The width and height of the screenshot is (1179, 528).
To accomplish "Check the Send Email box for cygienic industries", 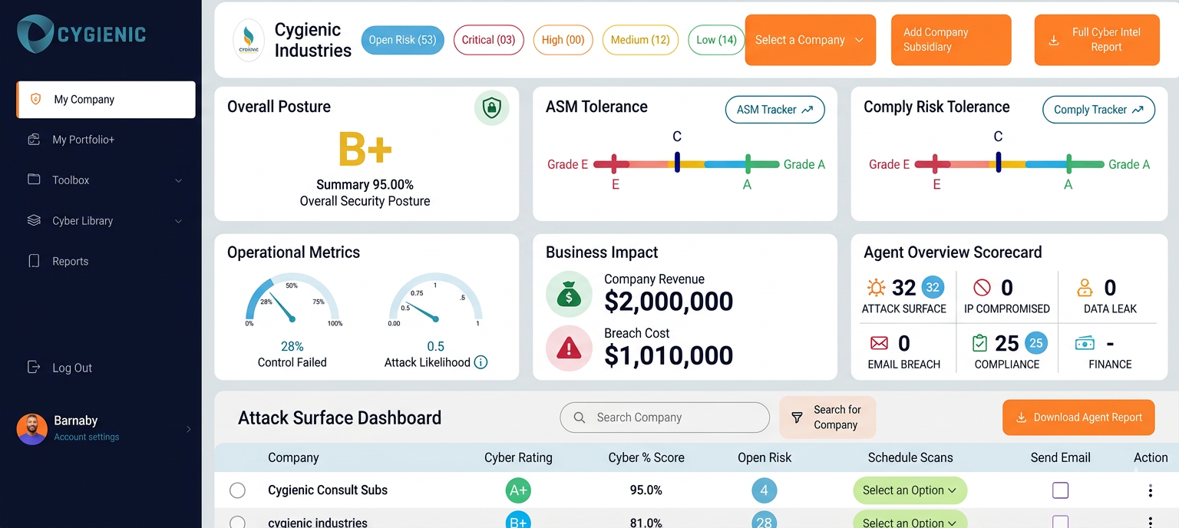I will pyautogui.click(x=1060, y=523).
